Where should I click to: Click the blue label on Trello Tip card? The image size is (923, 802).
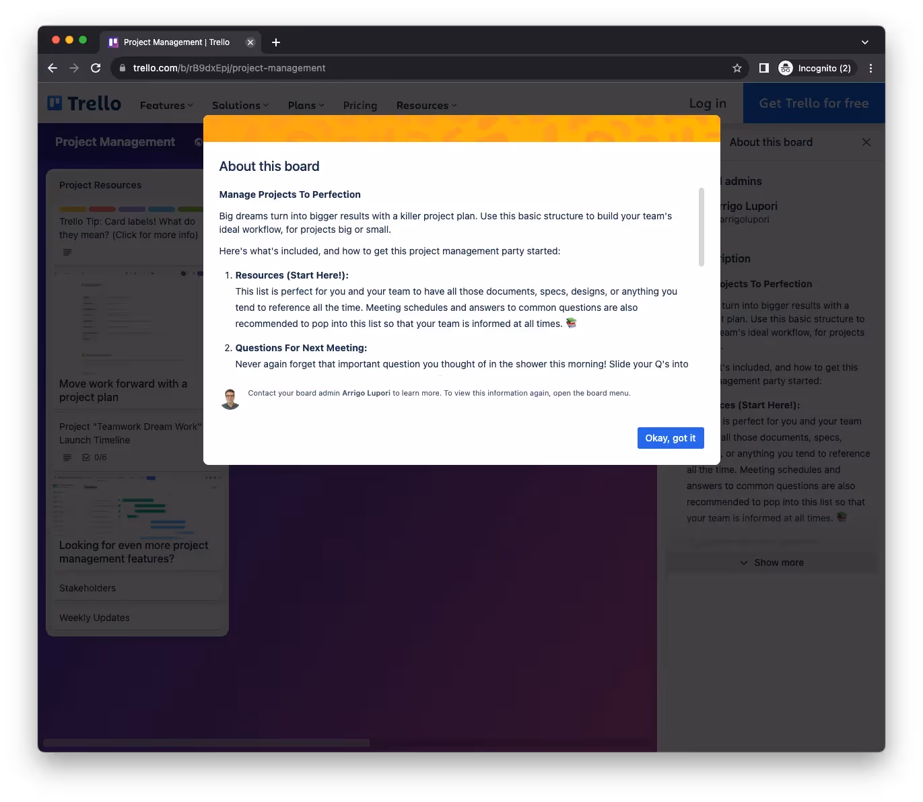click(162, 209)
